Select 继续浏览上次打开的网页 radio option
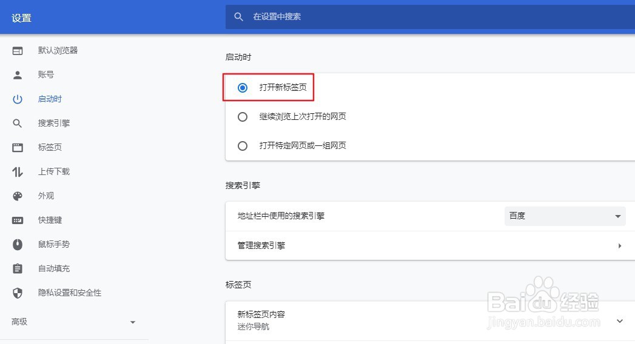The image size is (635, 344). [x=243, y=117]
